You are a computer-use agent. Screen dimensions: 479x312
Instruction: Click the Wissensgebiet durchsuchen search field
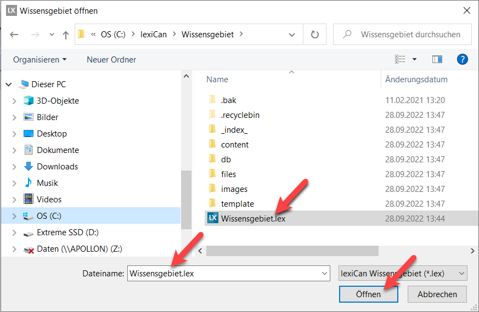click(409, 35)
